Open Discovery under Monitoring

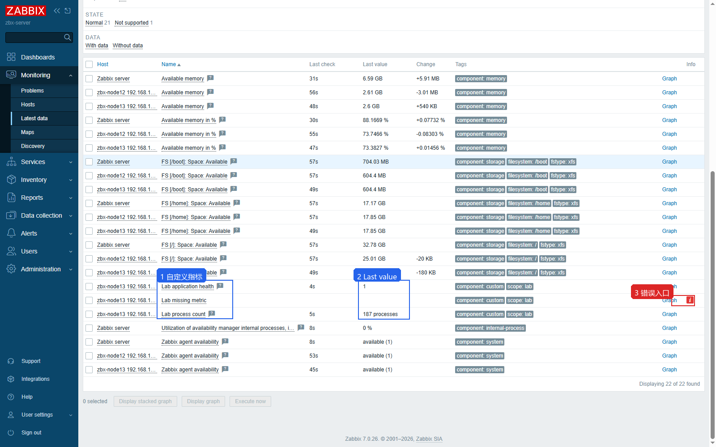33,146
